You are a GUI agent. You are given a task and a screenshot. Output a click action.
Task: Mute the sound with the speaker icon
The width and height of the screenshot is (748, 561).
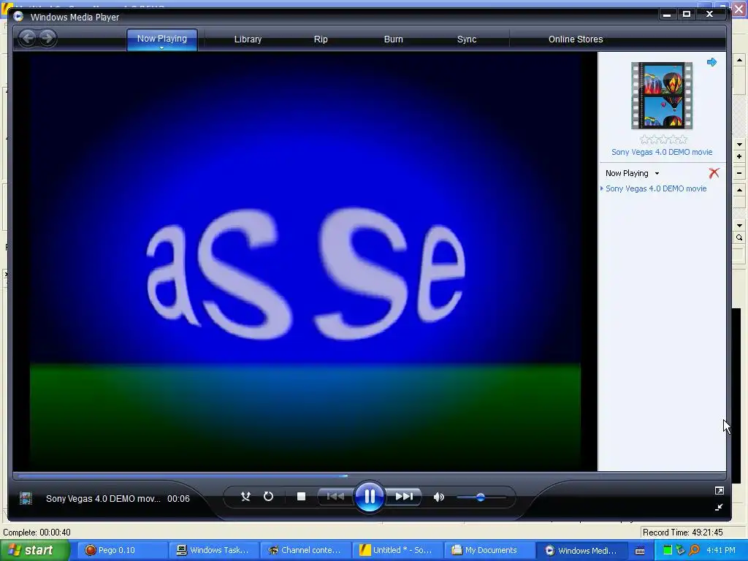point(438,497)
